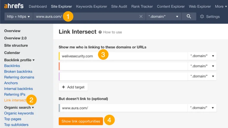Open Overview in sidebar
The width and height of the screenshot is (228, 128).
pos(12,31)
